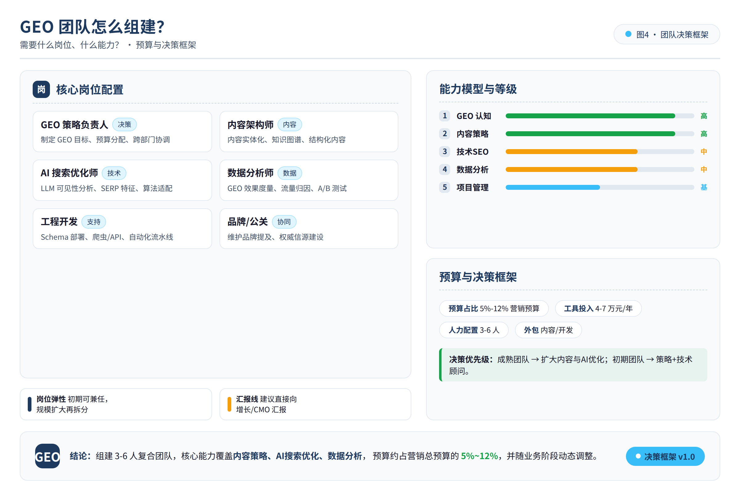Click the 决策优先级 callout box
Viewport: 740px width, 493px height.
pos(573,365)
